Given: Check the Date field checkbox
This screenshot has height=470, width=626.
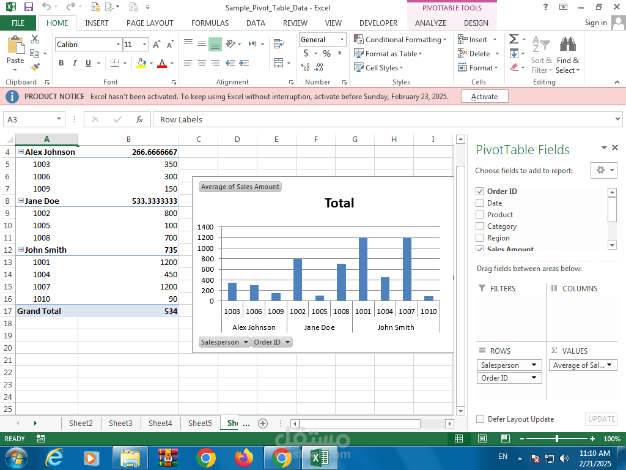Looking at the screenshot, I should click(479, 203).
